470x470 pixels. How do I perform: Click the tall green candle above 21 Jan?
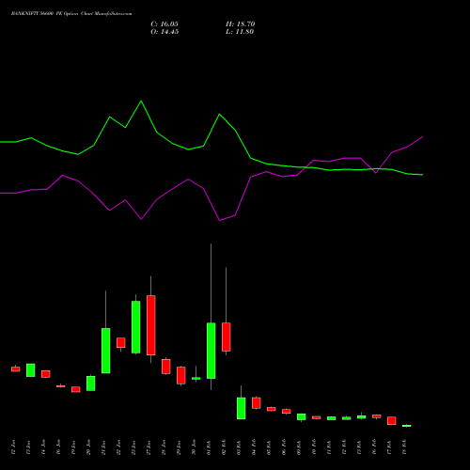pyautogui.click(x=106, y=351)
